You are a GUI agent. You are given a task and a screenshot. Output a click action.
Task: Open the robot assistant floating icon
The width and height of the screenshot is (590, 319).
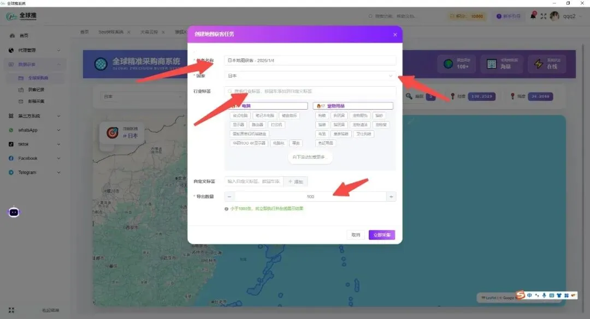pos(14,212)
